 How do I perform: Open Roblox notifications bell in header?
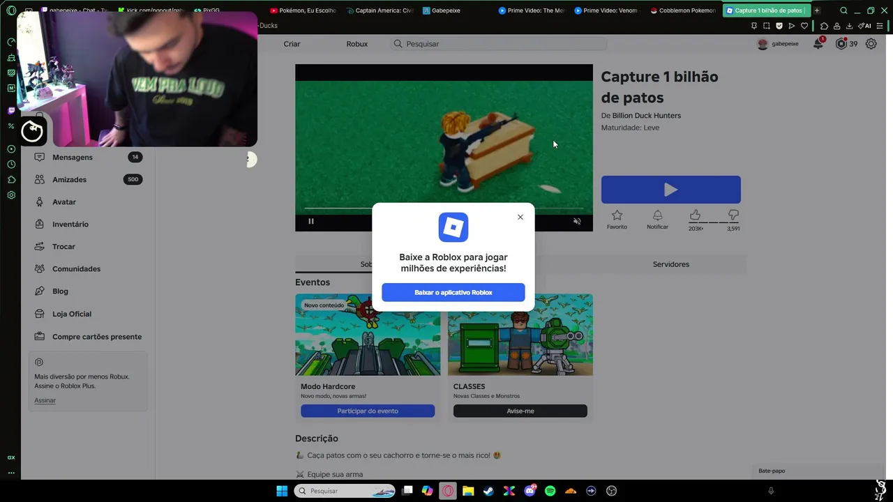pyautogui.click(x=818, y=43)
